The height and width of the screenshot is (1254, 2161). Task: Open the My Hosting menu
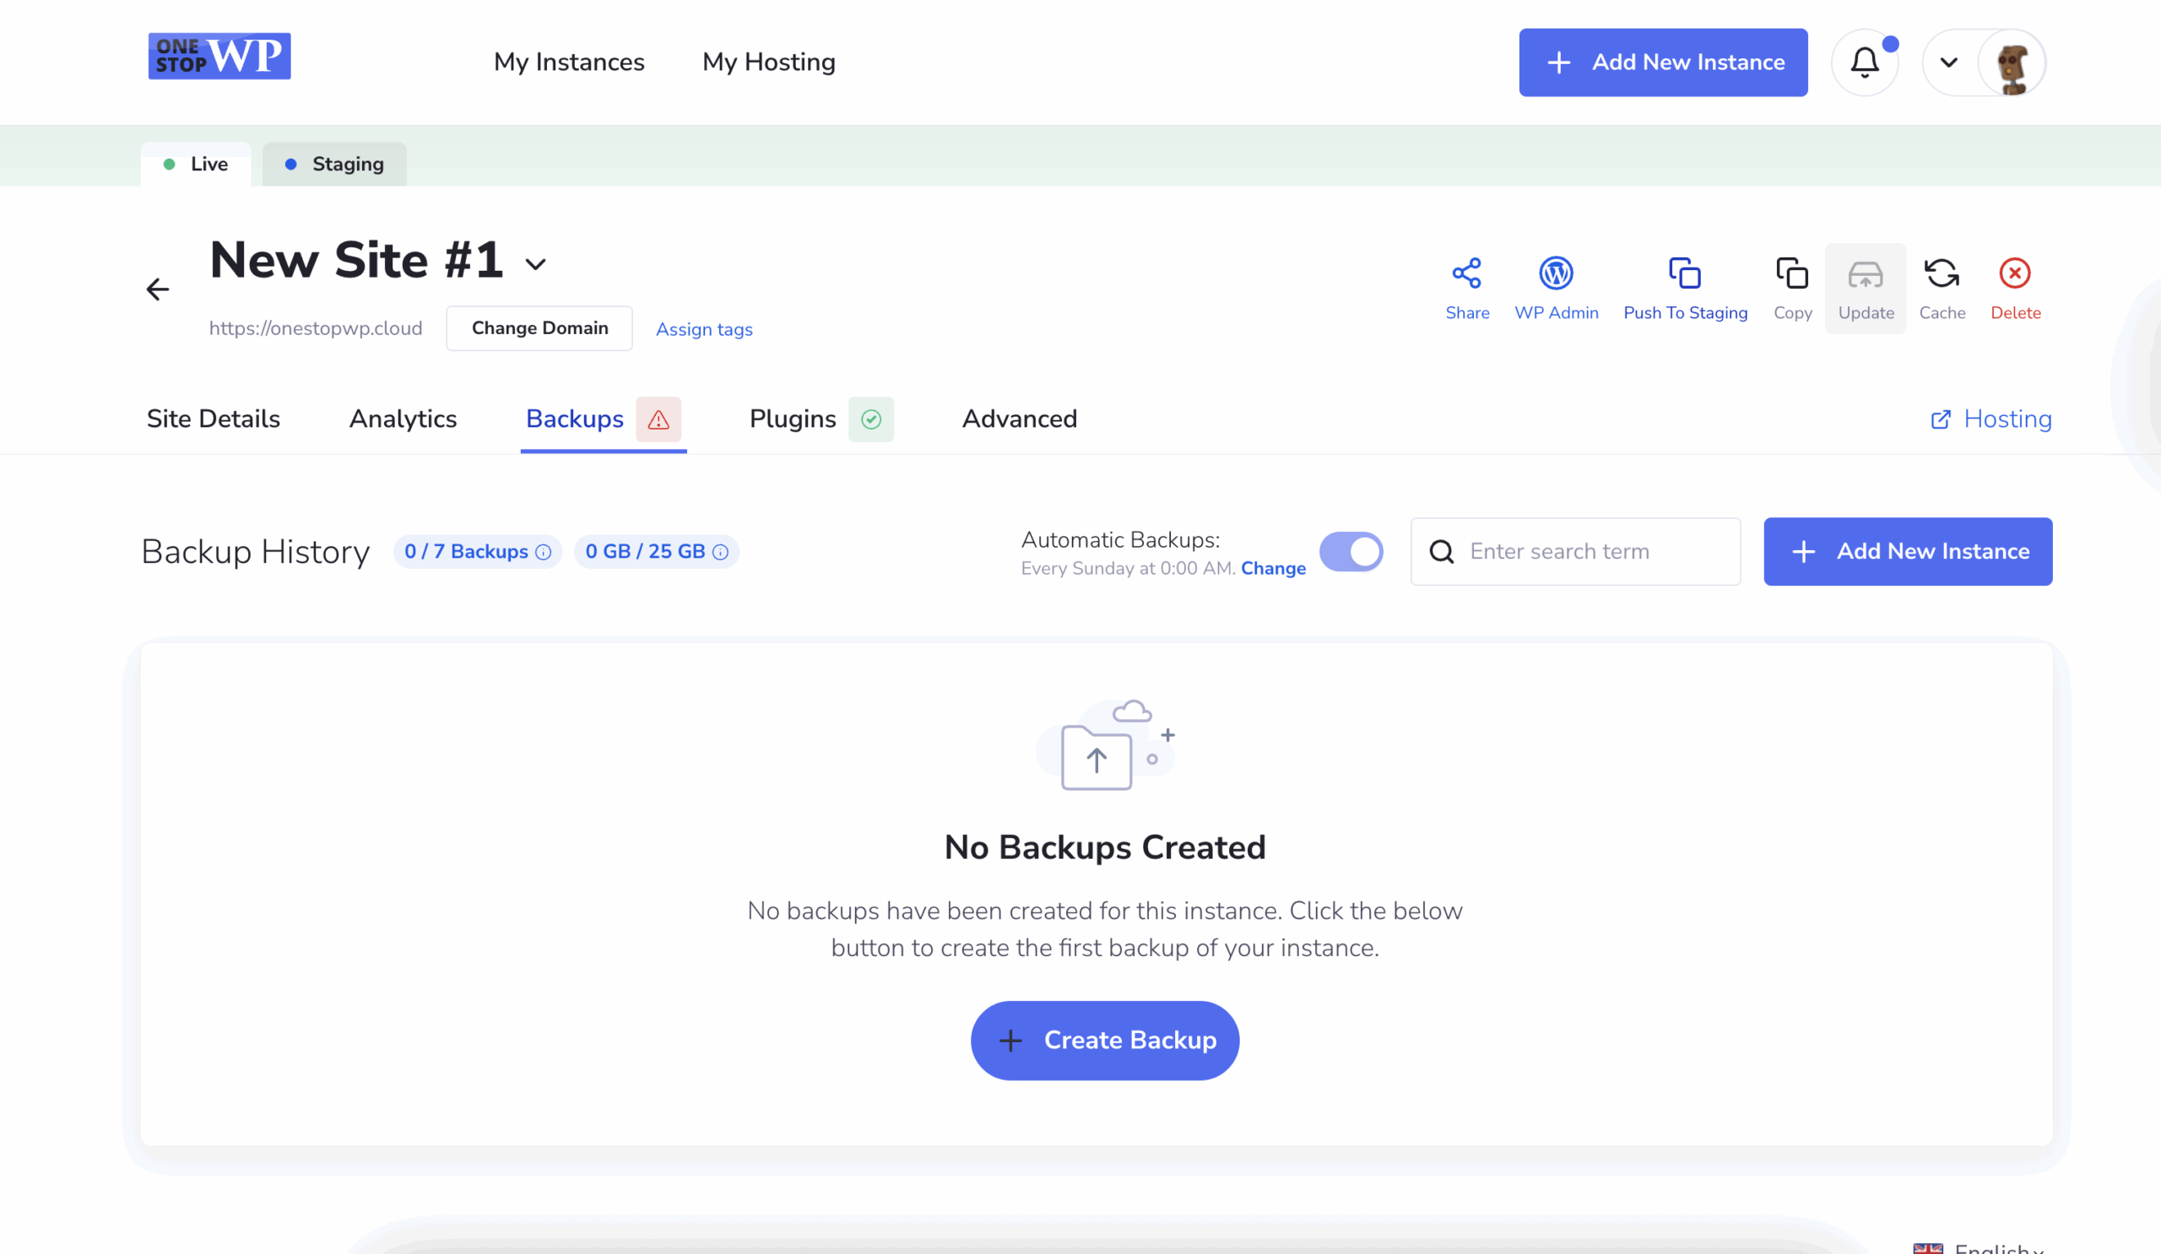(x=768, y=62)
